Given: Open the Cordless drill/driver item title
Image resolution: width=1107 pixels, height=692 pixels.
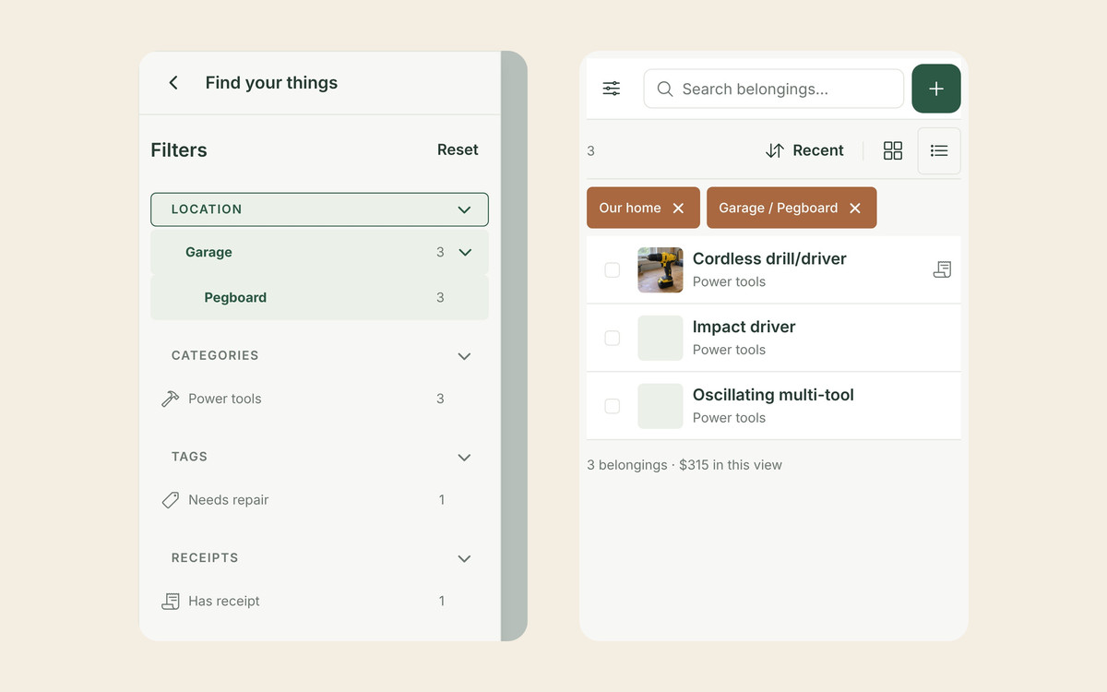Looking at the screenshot, I should tap(769, 258).
